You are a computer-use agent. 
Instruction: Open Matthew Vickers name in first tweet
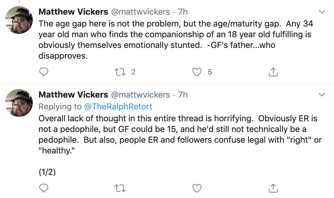[x=73, y=12]
